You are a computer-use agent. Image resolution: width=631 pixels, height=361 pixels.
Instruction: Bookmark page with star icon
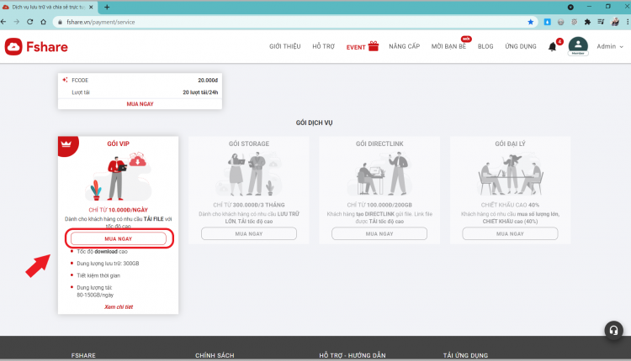point(530,22)
